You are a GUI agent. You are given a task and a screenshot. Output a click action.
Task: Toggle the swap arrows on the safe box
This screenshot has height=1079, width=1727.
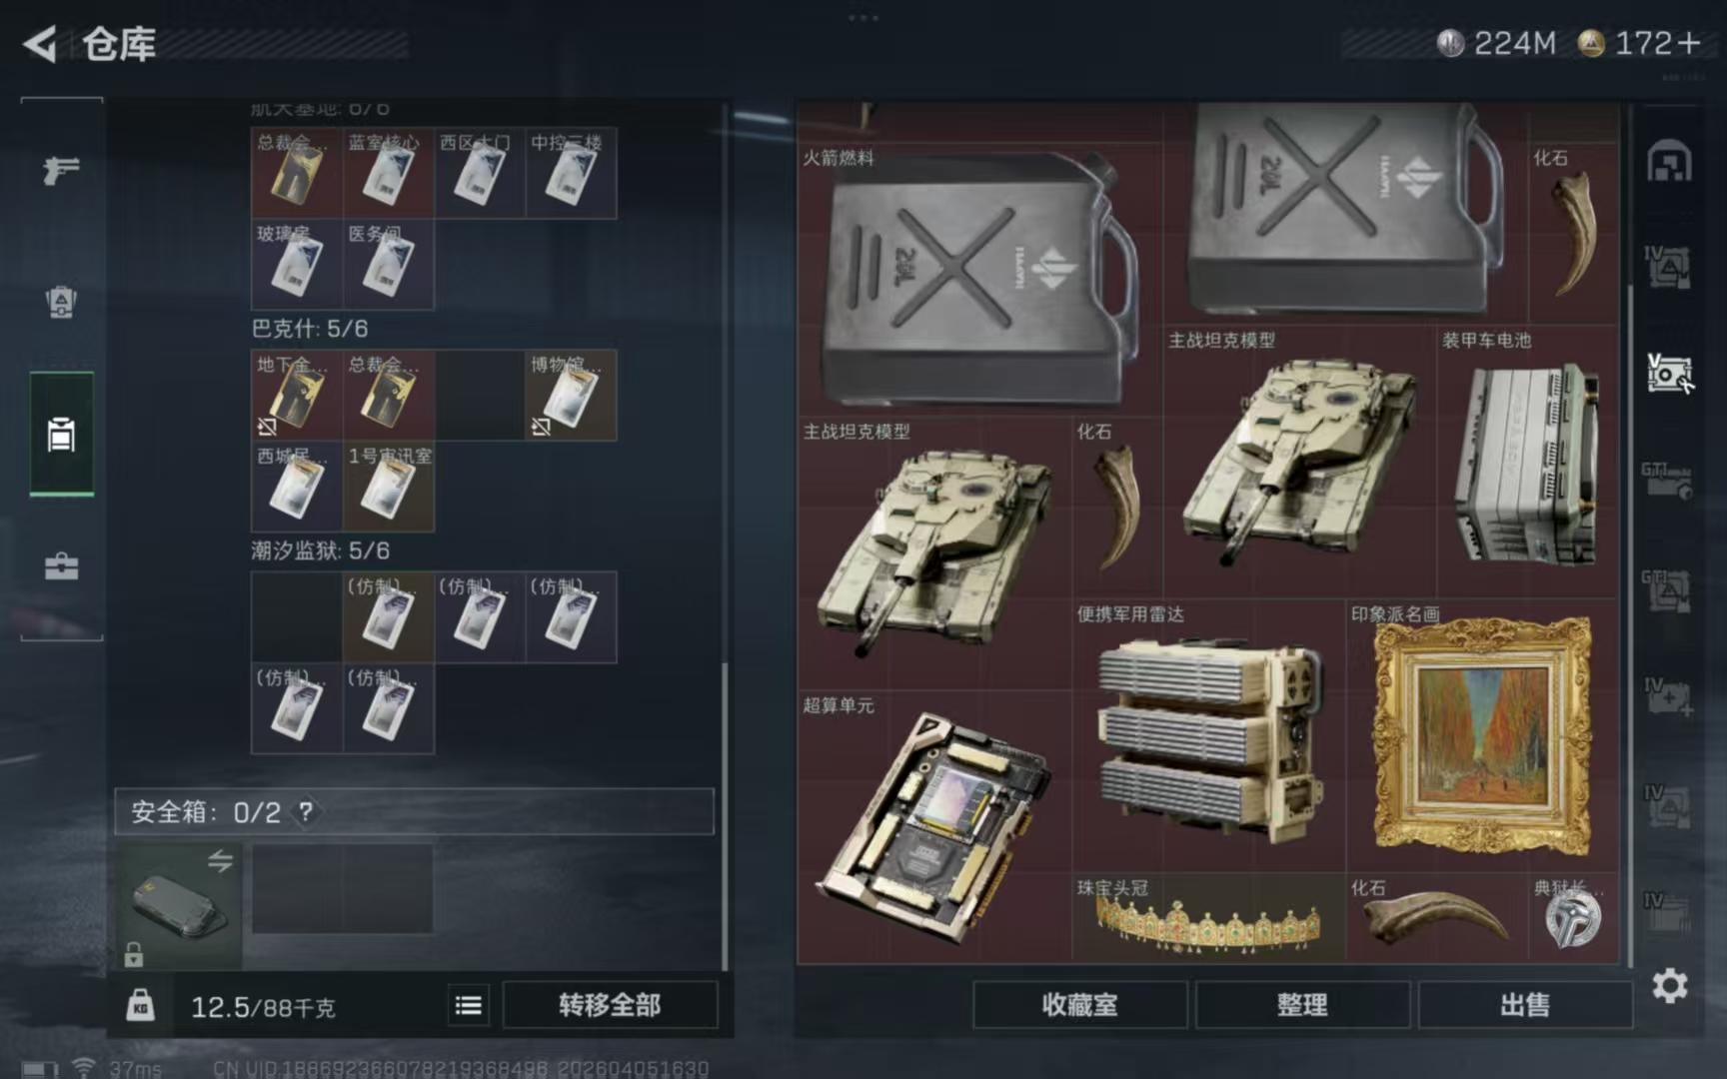pos(220,860)
